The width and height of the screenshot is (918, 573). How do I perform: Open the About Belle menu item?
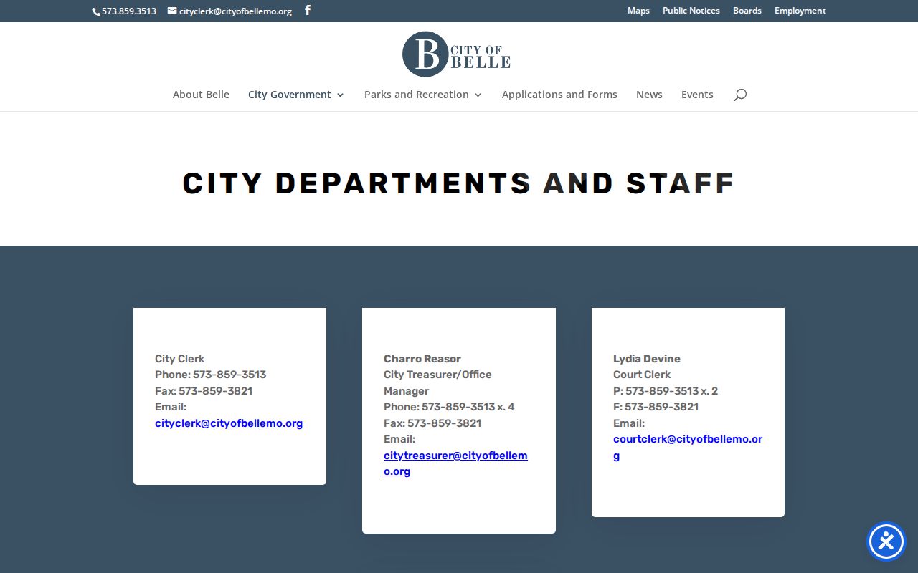click(201, 95)
